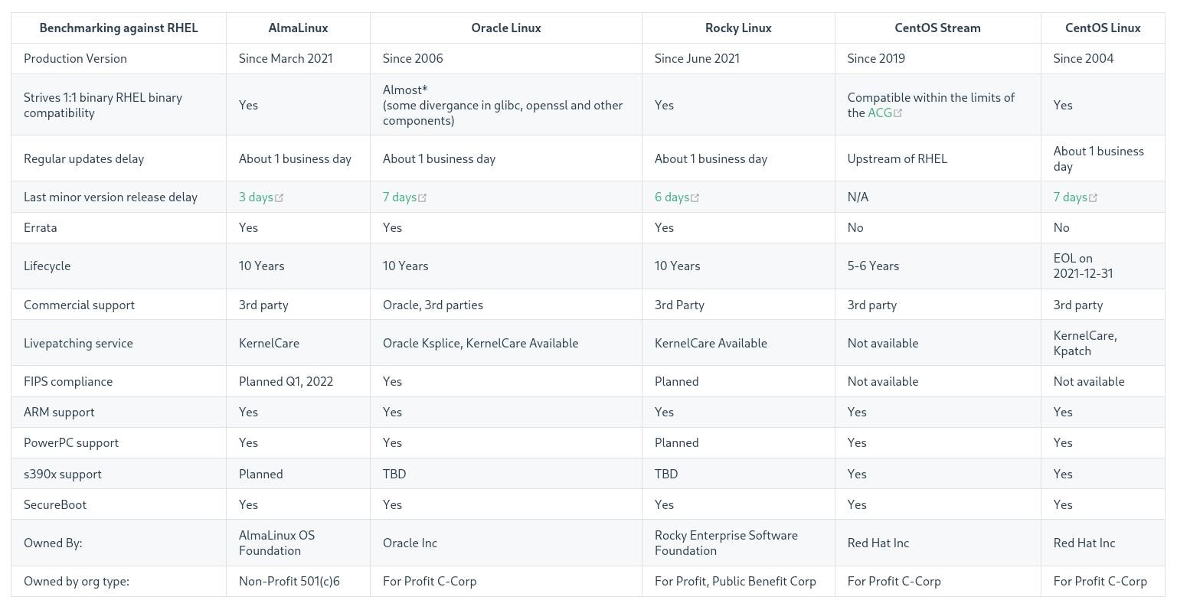Open the Rocky Linux 6 days link
This screenshot has height=610, width=1177.
click(x=672, y=197)
